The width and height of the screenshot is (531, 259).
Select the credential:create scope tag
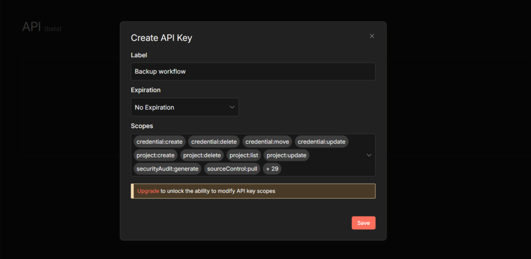pyautogui.click(x=159, y=142)
